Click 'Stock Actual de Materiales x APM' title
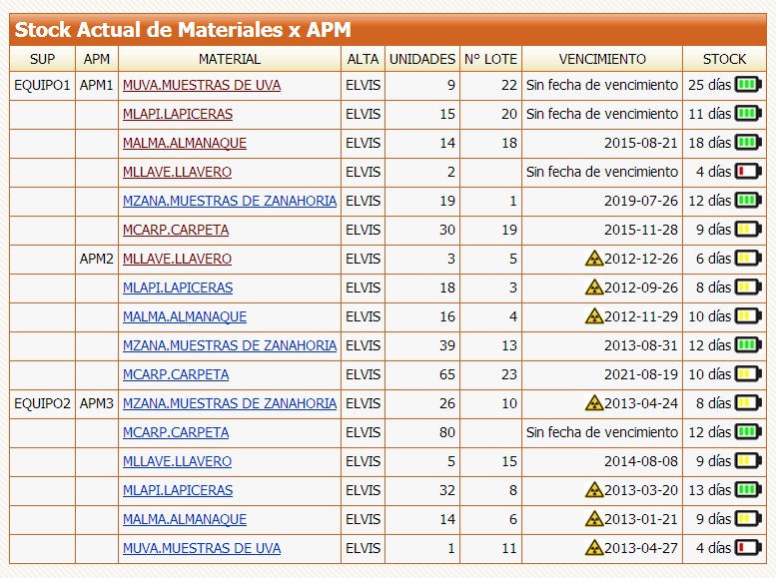 click(x=183, y=30)
